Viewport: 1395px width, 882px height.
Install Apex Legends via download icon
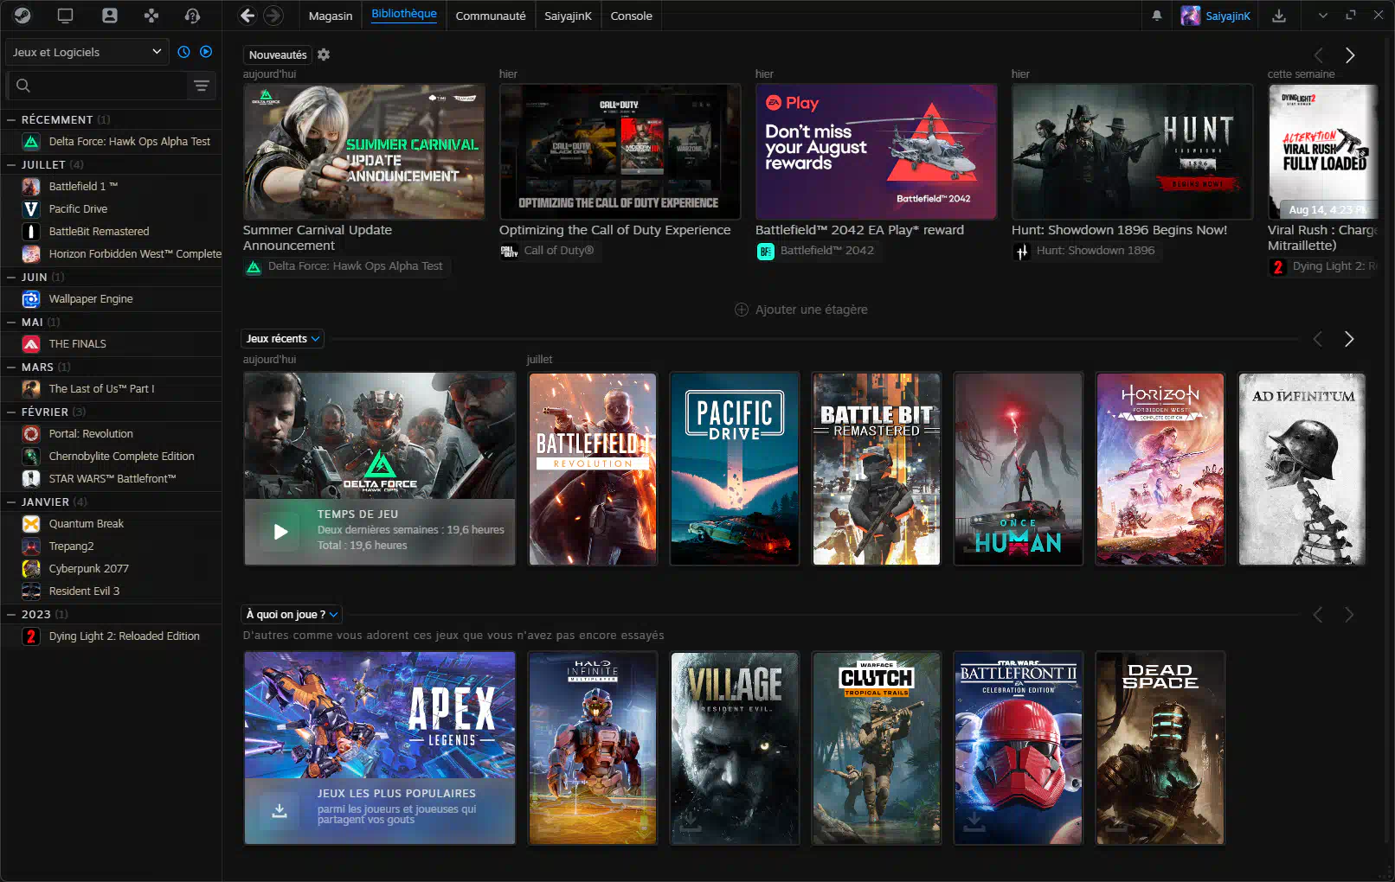pos(280,810)
